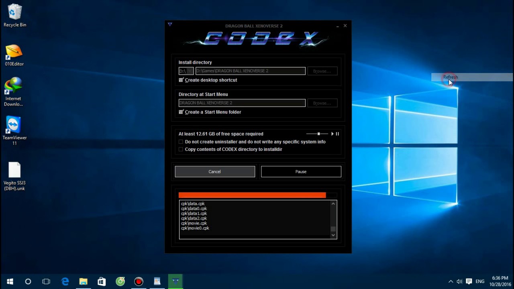Click the Start Menu directory name field
Image resolution: width=514 pixels, height=289 pixels.
coord(242,103)
